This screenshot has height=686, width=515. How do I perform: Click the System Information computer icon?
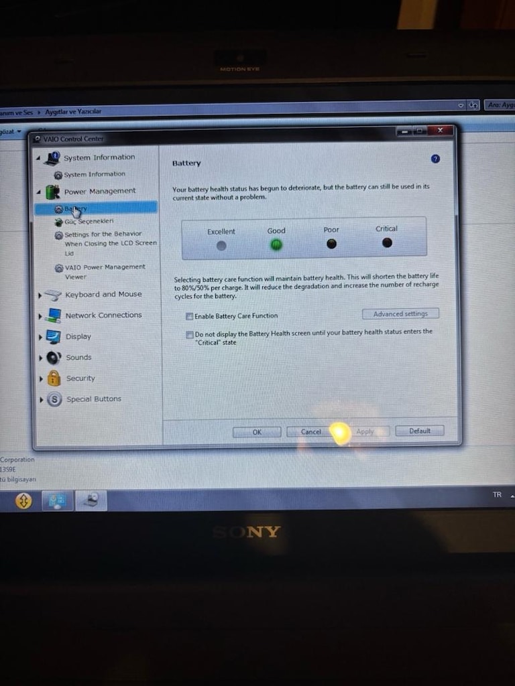(53, 158)
